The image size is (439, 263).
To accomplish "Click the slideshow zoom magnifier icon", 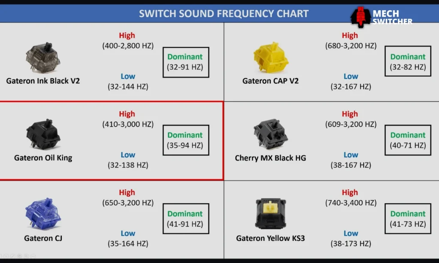I will pos(26,256).
